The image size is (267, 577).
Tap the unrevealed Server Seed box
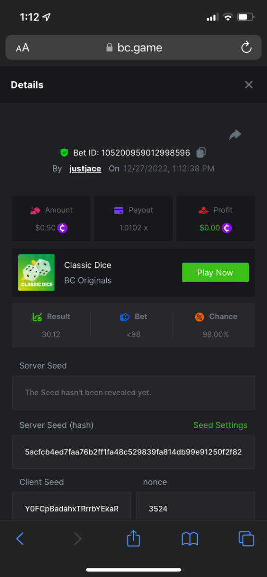133,393
